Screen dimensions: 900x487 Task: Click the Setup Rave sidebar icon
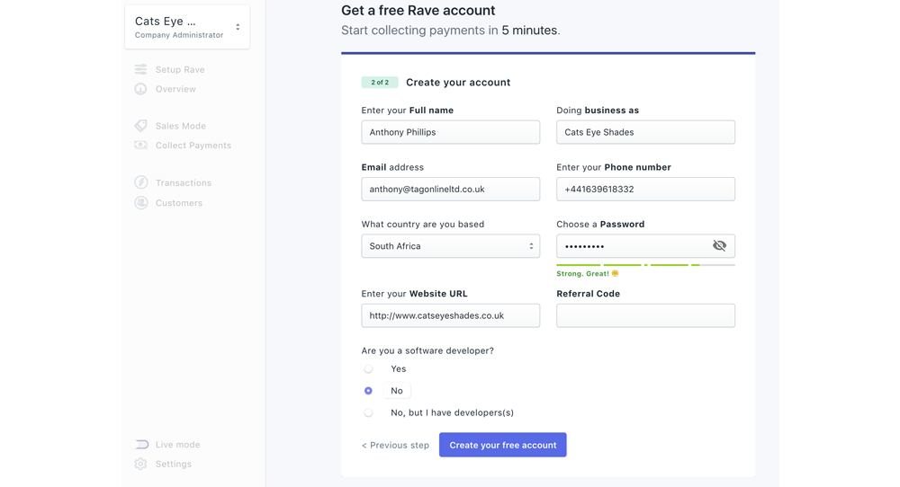pos(140,69)
